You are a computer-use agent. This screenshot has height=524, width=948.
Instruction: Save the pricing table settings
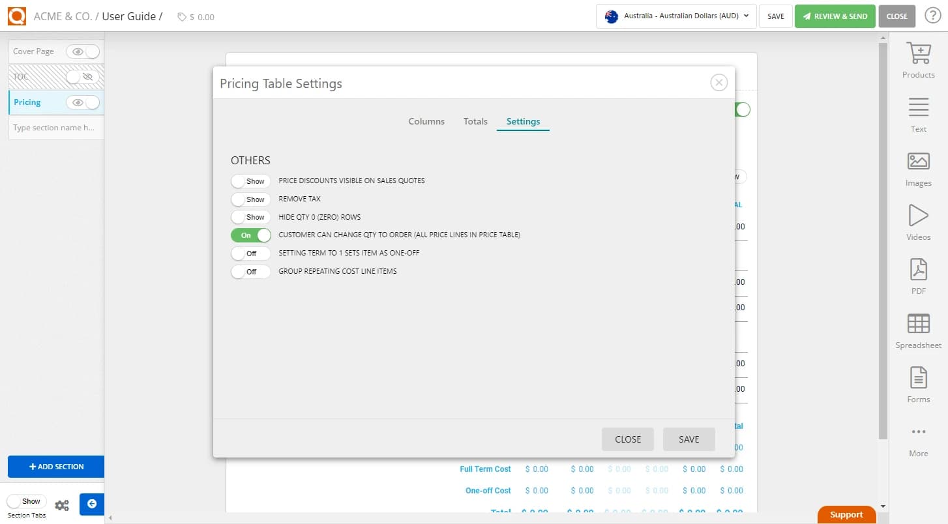689,439
